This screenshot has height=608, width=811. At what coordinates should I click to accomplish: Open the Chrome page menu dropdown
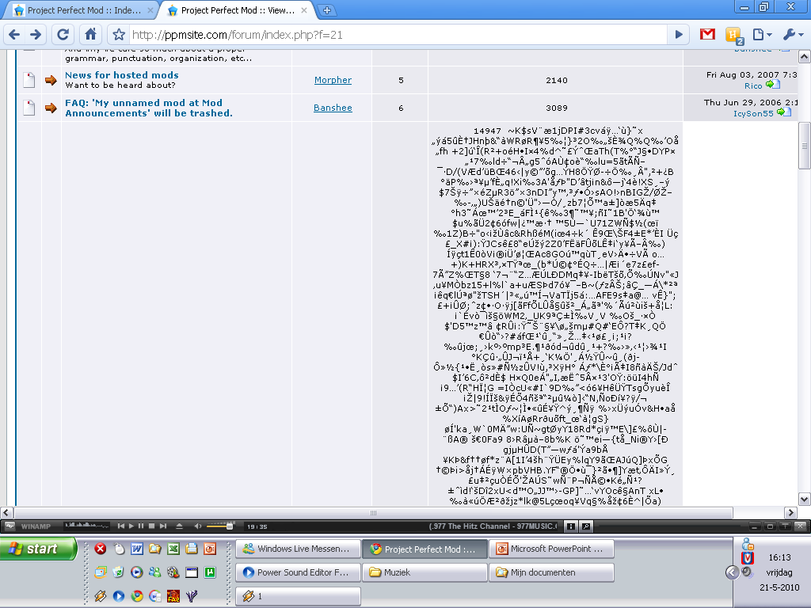click(x=762, y=35)
